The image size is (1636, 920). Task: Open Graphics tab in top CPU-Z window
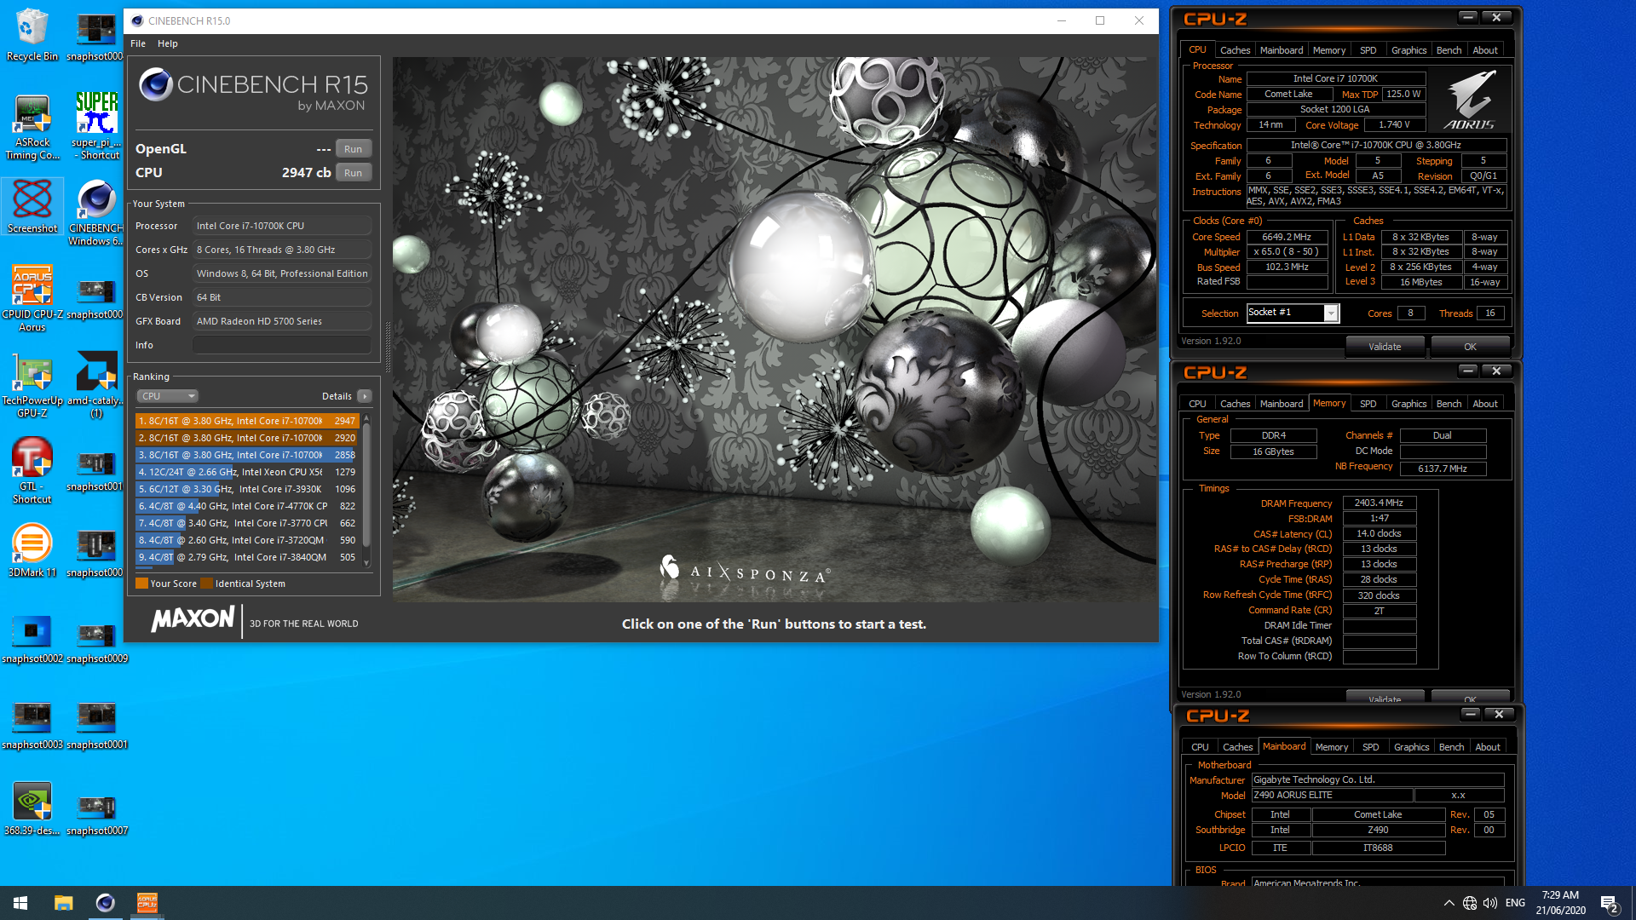pos(1408,50)
